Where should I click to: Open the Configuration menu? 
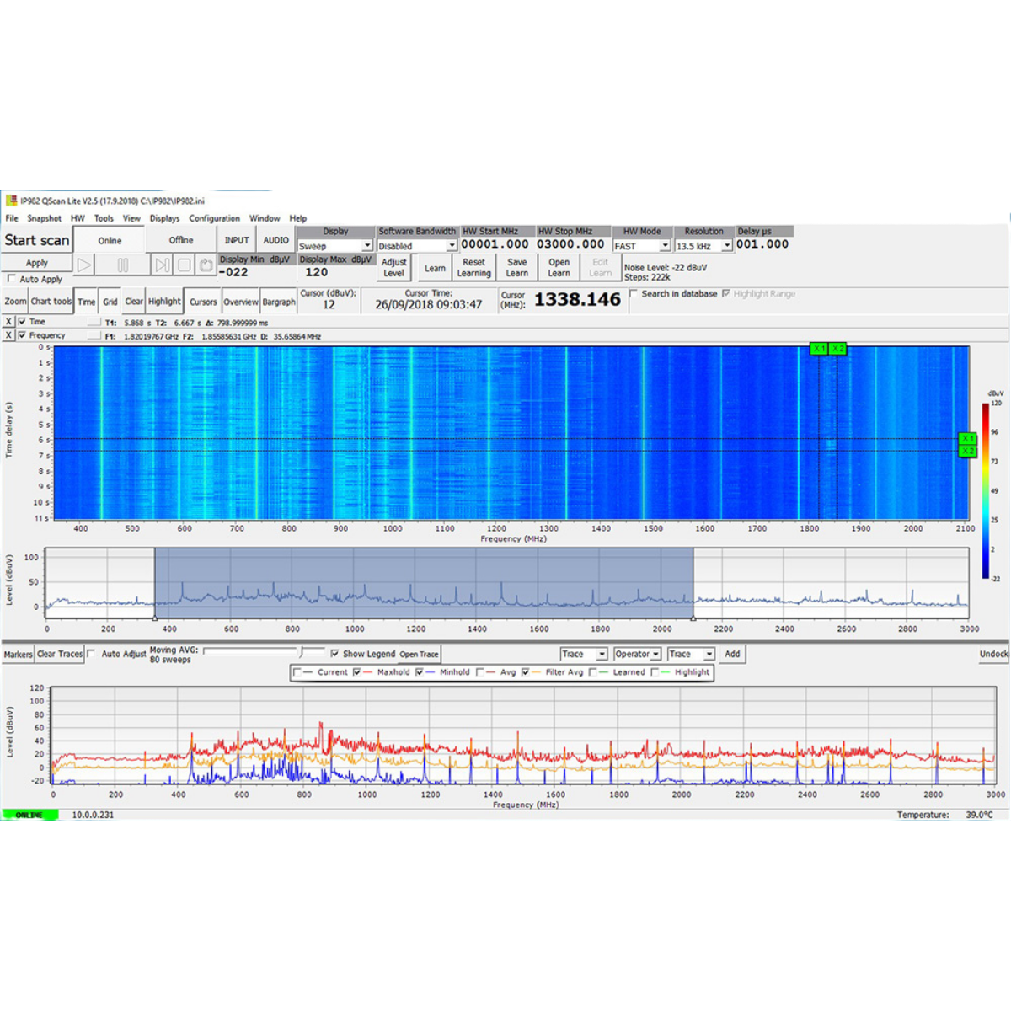pos(214,218)
